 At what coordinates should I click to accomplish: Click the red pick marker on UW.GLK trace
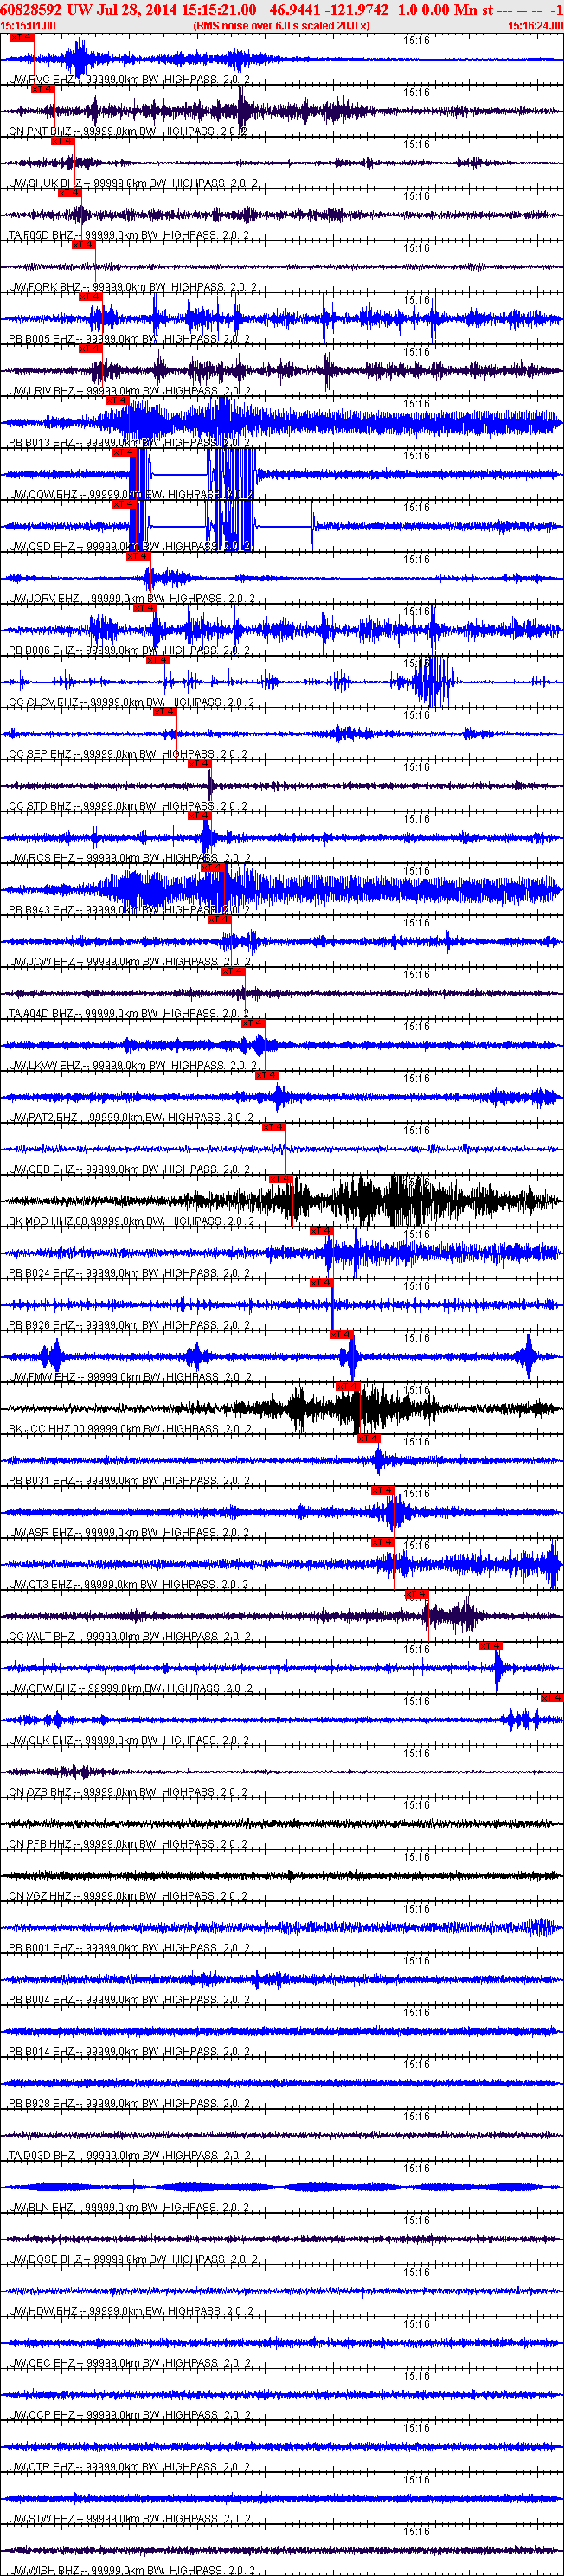tap(552, 1698)
